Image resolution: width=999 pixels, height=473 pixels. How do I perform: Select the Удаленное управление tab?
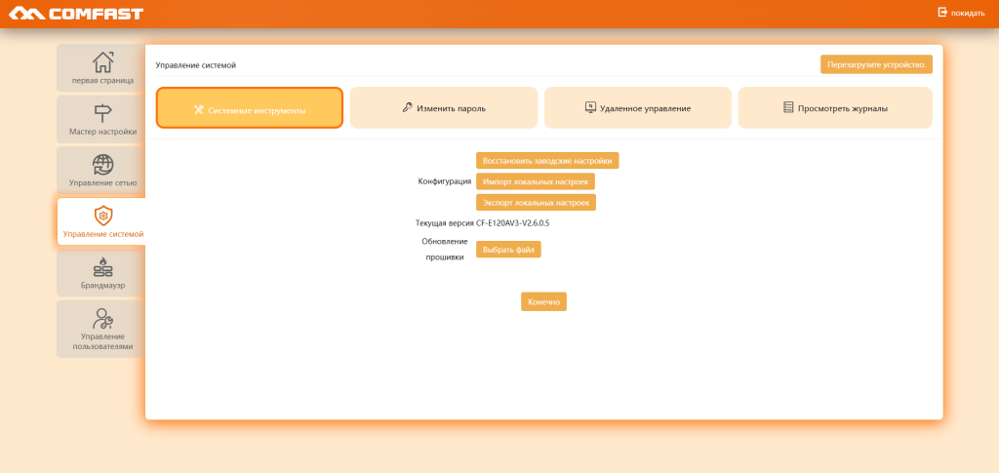point(638,108)
